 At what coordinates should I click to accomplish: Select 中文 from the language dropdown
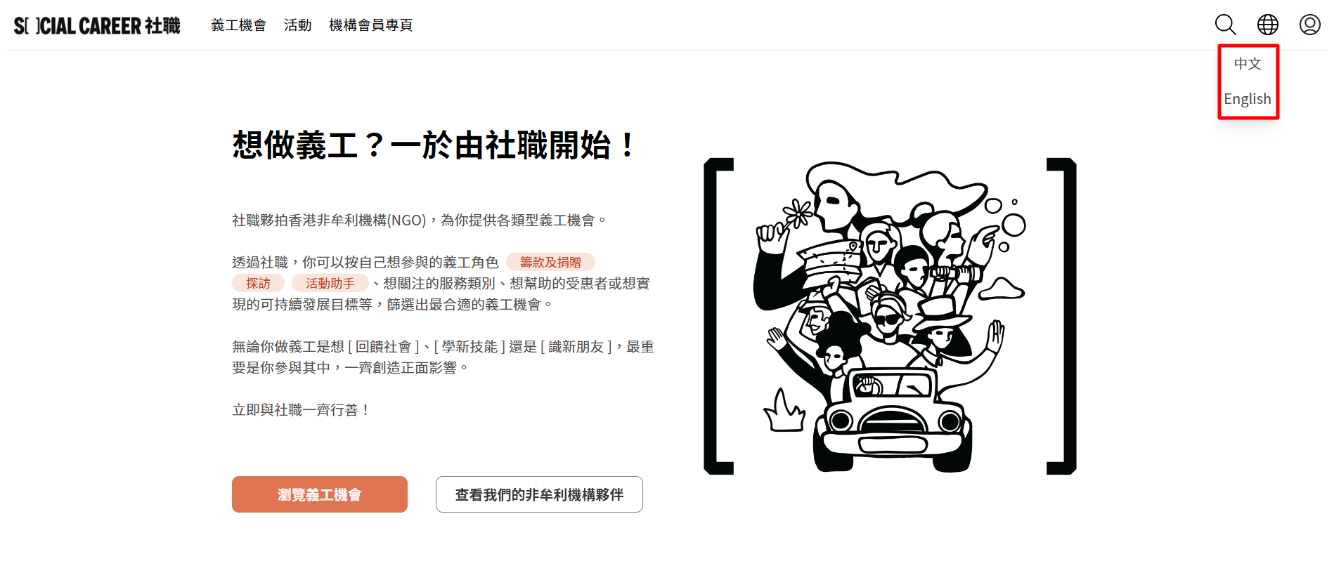[x=1248, y=64]
